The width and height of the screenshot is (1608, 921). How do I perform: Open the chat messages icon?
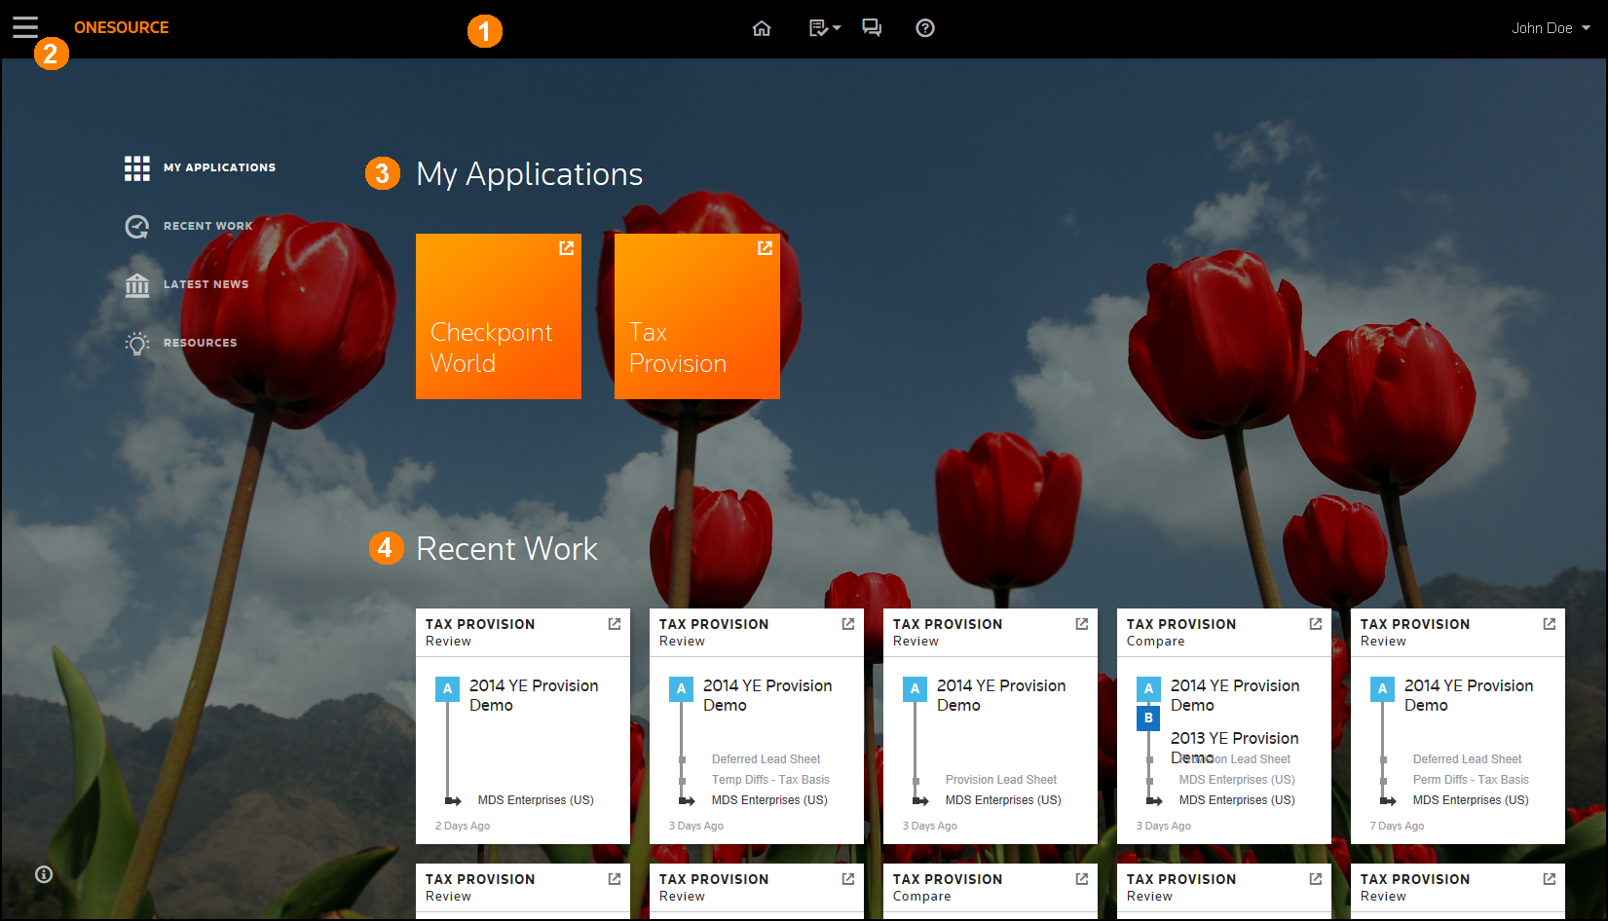click(x=872, y=28)
